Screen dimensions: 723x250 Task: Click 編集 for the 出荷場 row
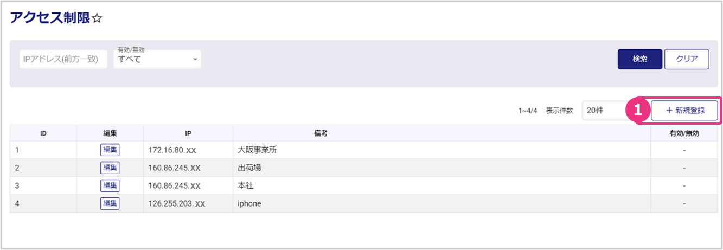110,168
